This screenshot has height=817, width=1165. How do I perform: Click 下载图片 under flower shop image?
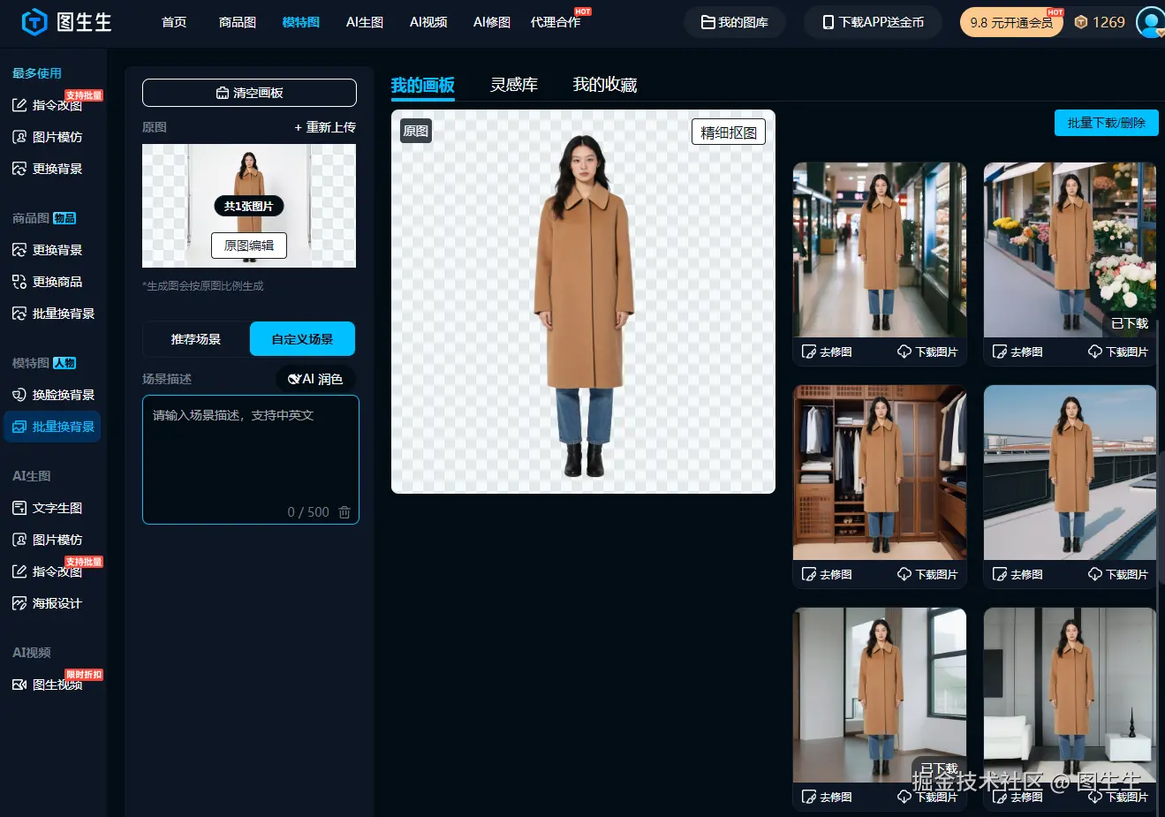[1118, 352]
